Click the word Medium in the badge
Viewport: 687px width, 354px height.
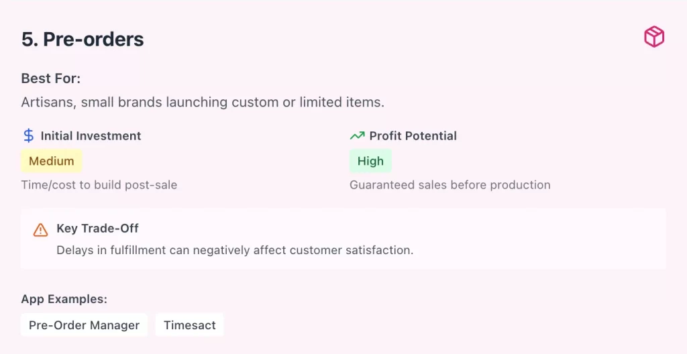coord(52,161)
